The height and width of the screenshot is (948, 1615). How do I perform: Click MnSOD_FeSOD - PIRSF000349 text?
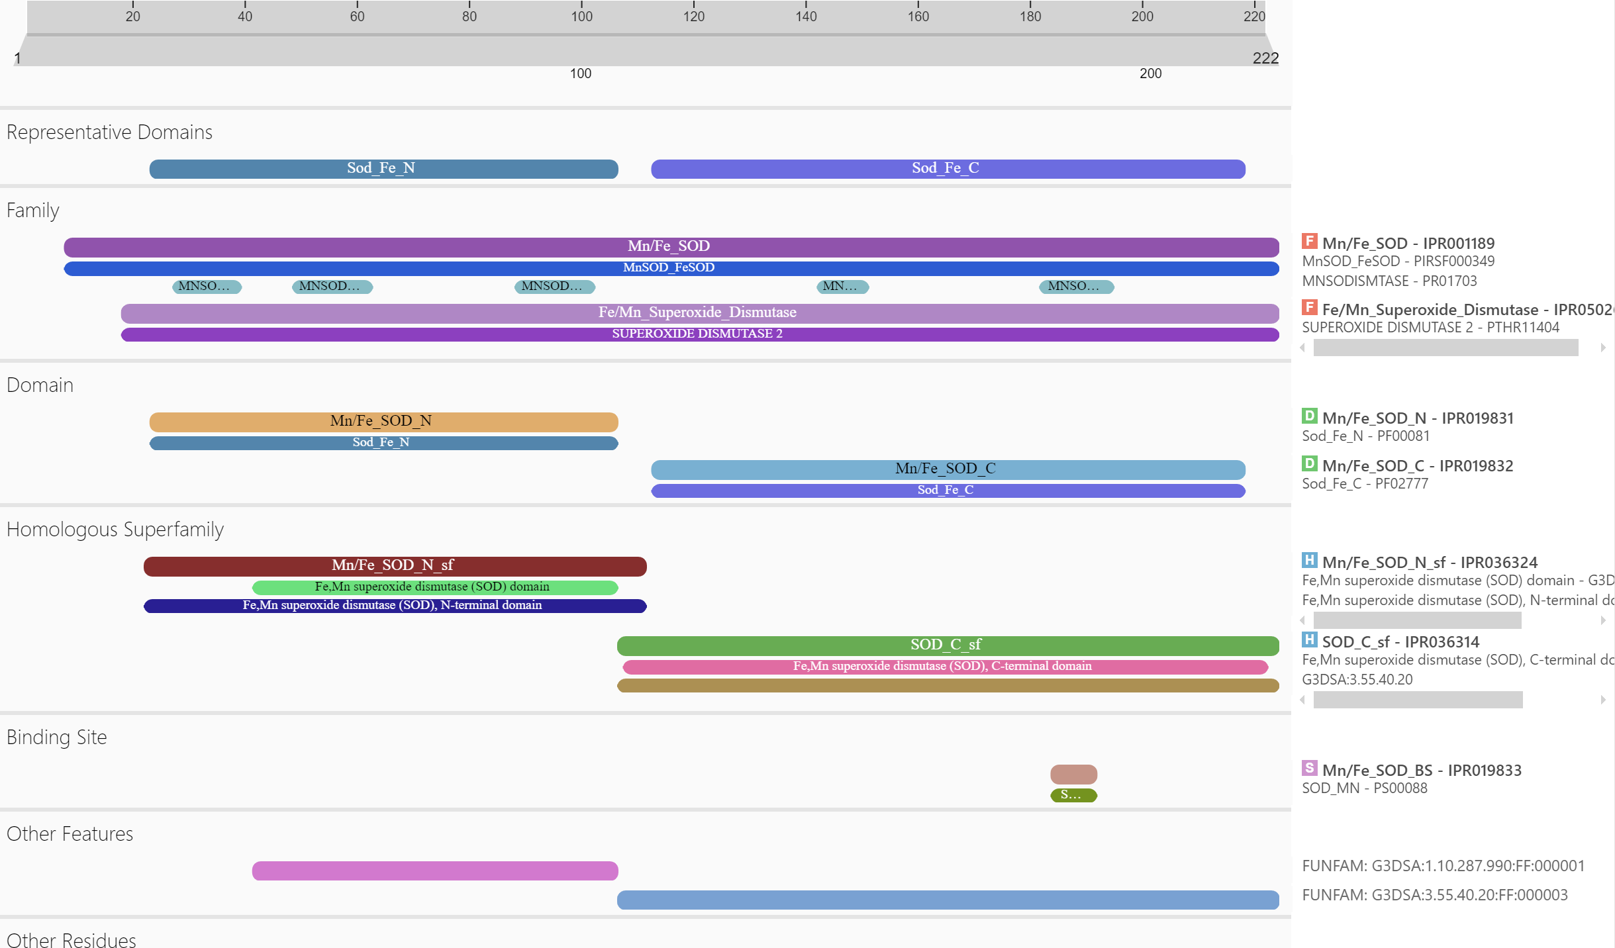point(1398,261)
